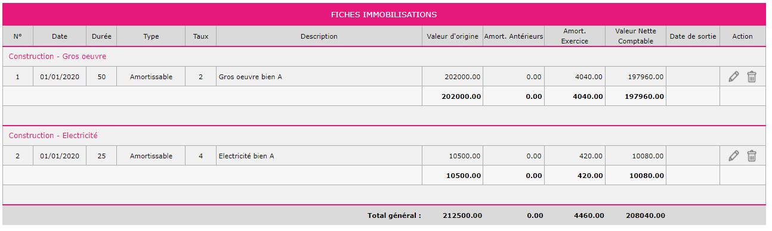Click the Date de sortie column header

coord(693,36)
